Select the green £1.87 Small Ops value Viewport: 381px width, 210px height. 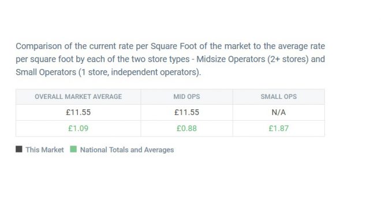279,128
